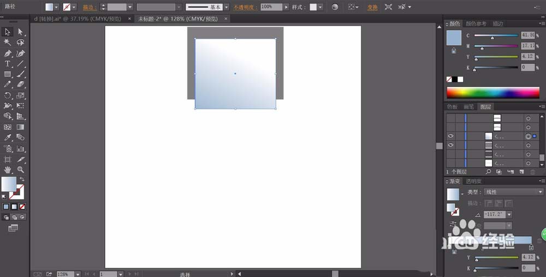Open brush definition 基本 dropdown

[227, 7]
